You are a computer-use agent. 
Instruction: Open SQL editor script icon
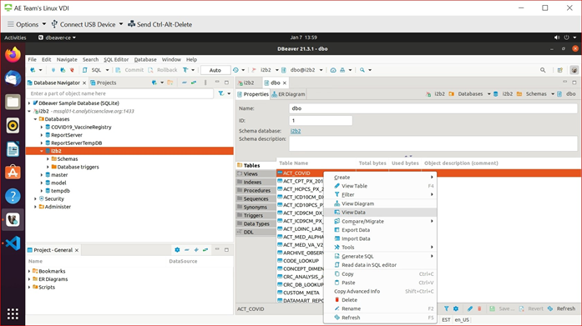point(85,70)
